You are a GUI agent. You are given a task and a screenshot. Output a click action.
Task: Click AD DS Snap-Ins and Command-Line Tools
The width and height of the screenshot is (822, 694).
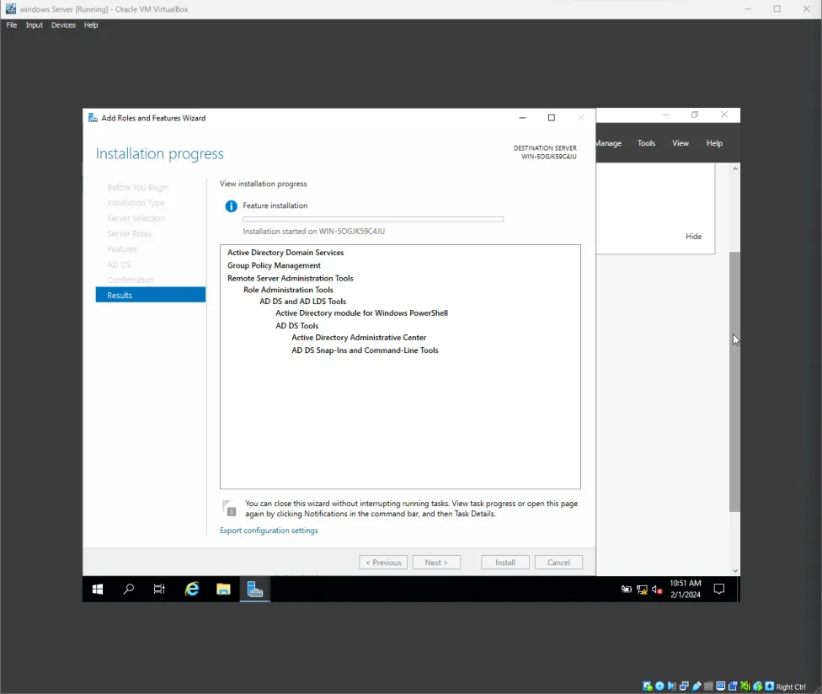365,350
